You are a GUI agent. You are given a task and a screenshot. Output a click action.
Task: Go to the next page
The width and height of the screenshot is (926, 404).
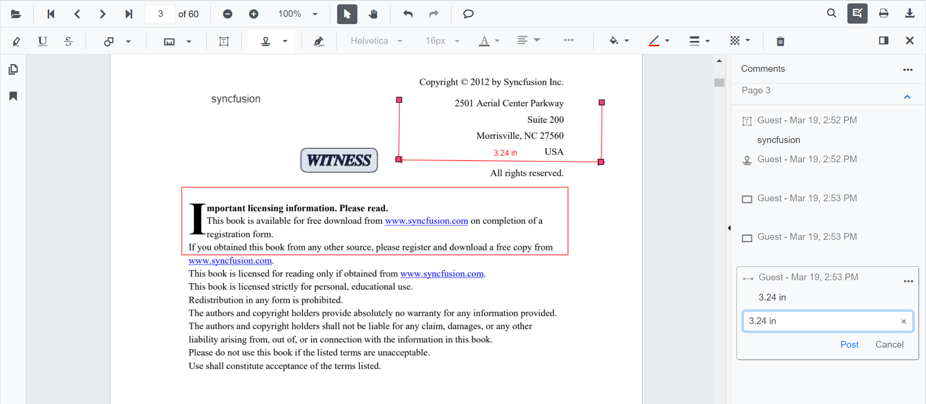pos(102,14)
